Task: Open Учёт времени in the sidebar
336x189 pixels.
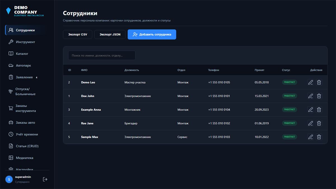Action: coord(27,134)
